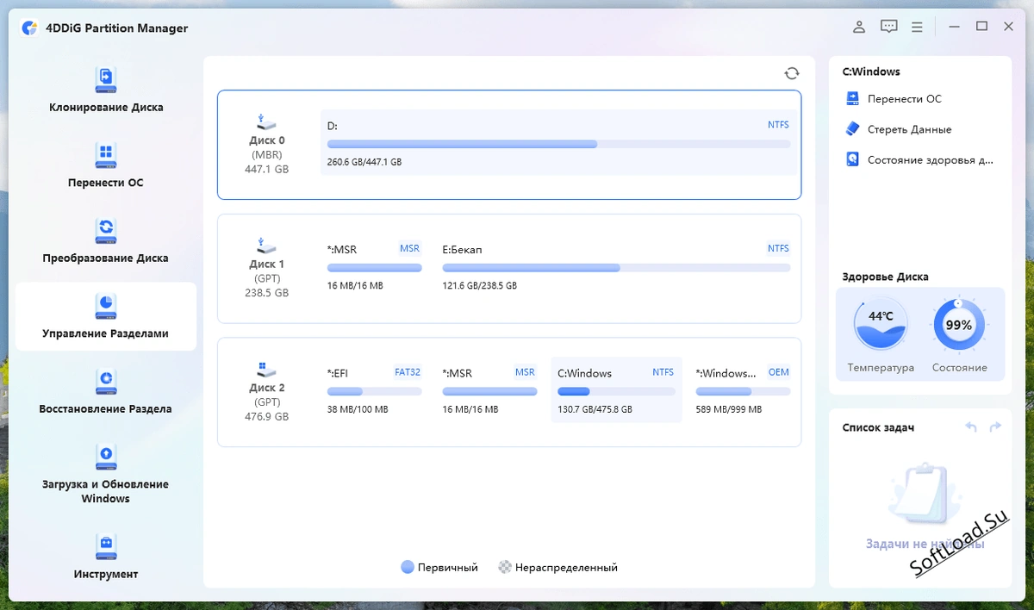Click the text 38 MB/100 MB

[x=358, y=409]
